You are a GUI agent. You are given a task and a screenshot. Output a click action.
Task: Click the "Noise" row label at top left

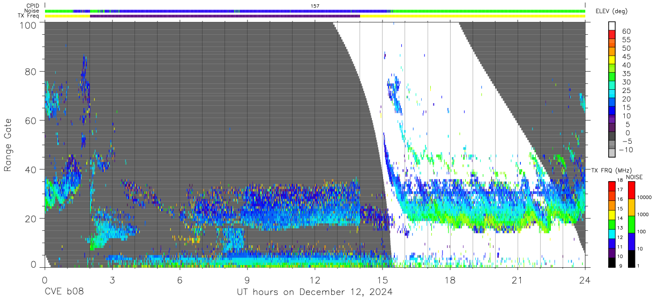[x=32, y=11]
